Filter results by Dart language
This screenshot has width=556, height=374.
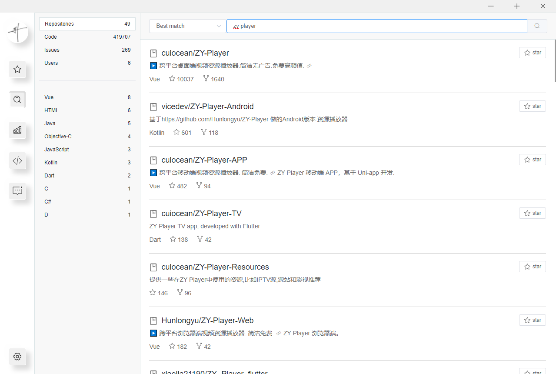87,176
